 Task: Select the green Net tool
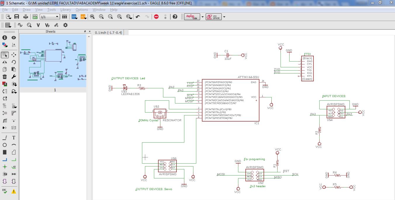pos(14,159)
